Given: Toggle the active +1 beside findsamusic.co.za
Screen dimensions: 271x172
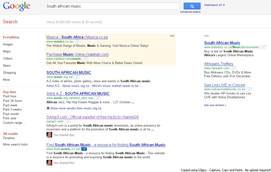Looking at the screenshot, I should click(x=84, y=149).
